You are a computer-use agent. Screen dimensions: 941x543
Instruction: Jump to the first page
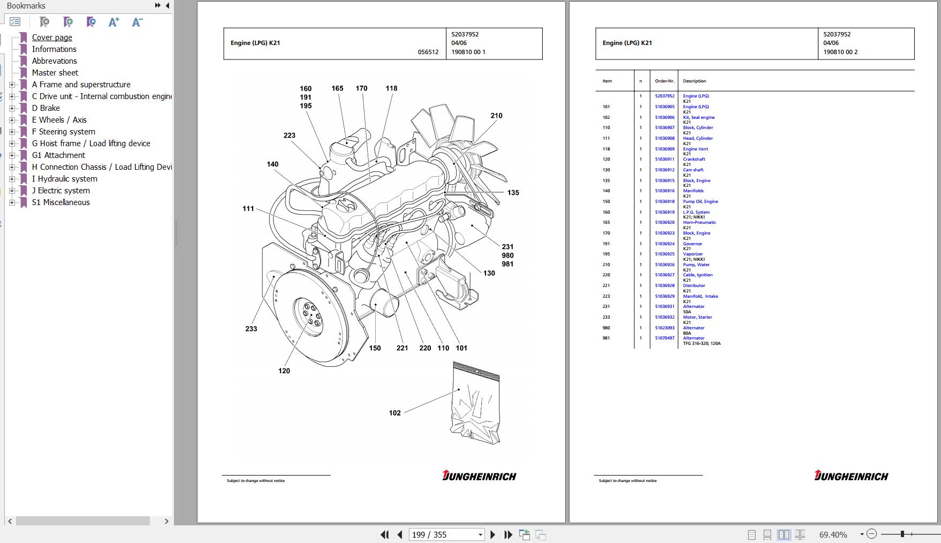(384, 534)
